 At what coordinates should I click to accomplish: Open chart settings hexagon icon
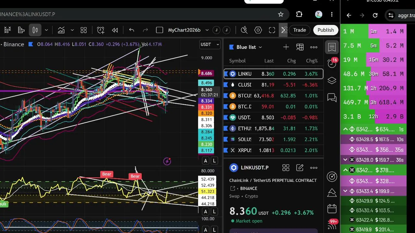[258, 30]
